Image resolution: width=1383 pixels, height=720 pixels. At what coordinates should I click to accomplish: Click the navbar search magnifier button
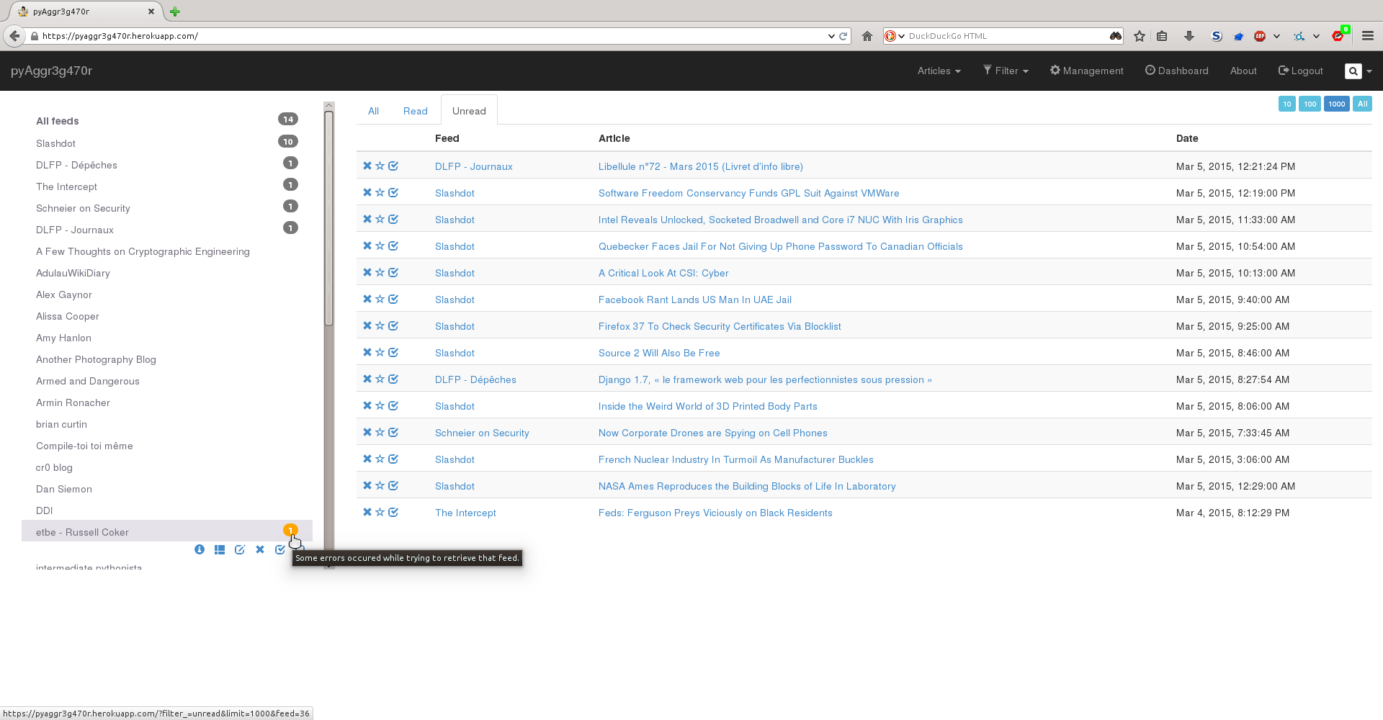click(x=1353, y=71)
